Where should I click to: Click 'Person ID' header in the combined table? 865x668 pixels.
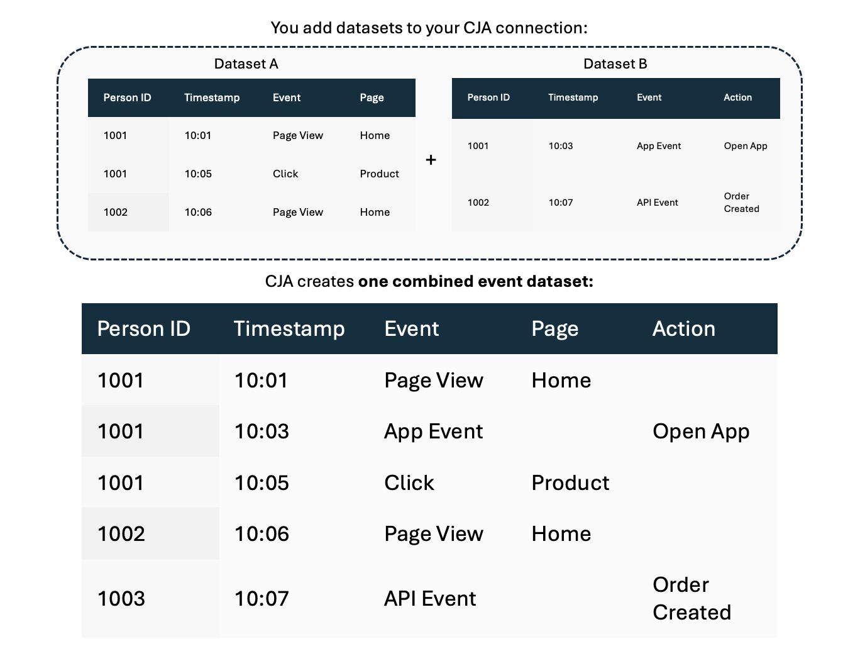click(143, 328)
